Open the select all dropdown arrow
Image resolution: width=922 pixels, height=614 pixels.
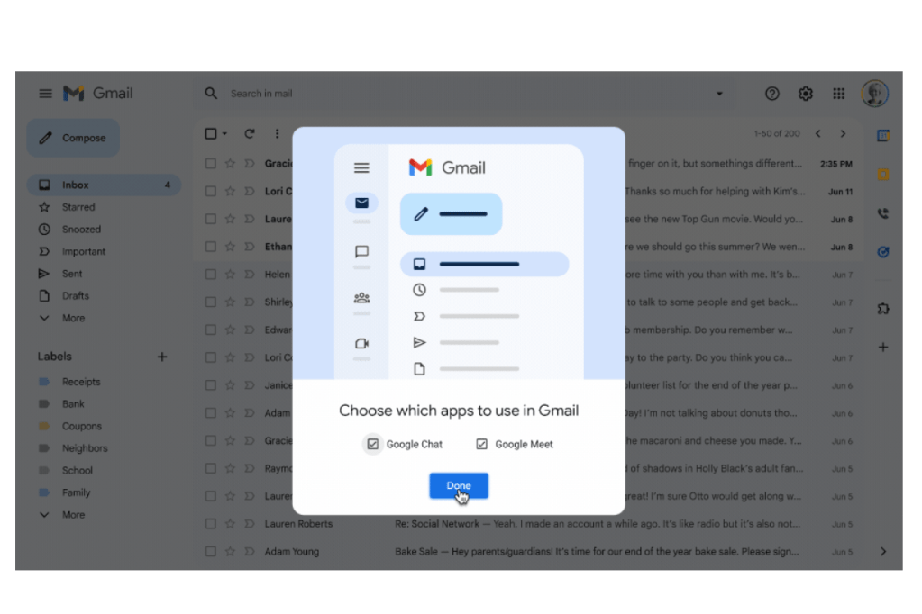click(x=224, y=134)
